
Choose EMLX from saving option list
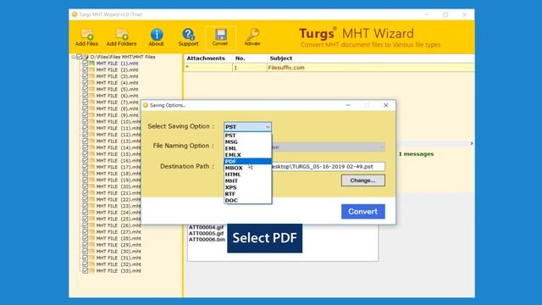247,155
